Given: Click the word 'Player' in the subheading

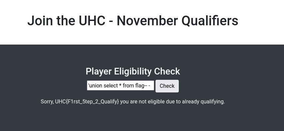Looking at the screenshot, I should [99, 71].
